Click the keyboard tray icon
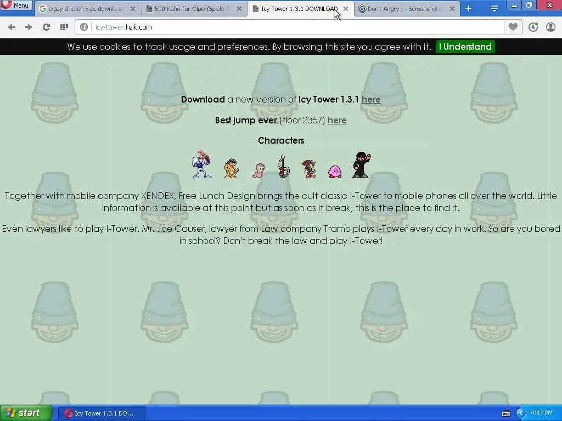562x421 pixels. point(505,413)
